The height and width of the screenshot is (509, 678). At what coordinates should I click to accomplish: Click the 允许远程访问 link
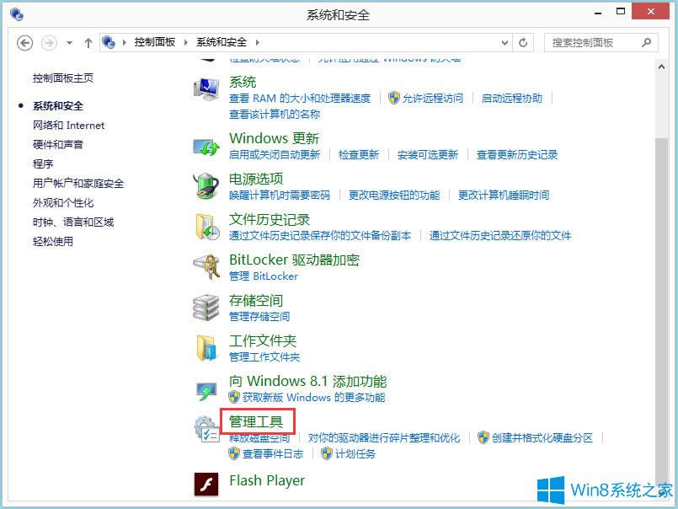[432, 98]
